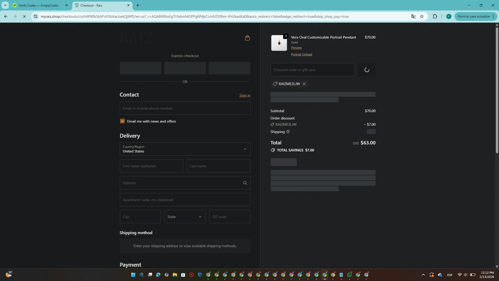The image size is (499, 281).
Task: Expand the State dropdown
Action: (x=185, y=217)
